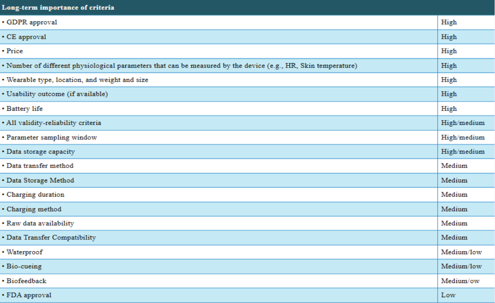Viewport: 495px width, 303px height.
Task: Click the 'Charging method' criterion cell
Action: point(34,209)
